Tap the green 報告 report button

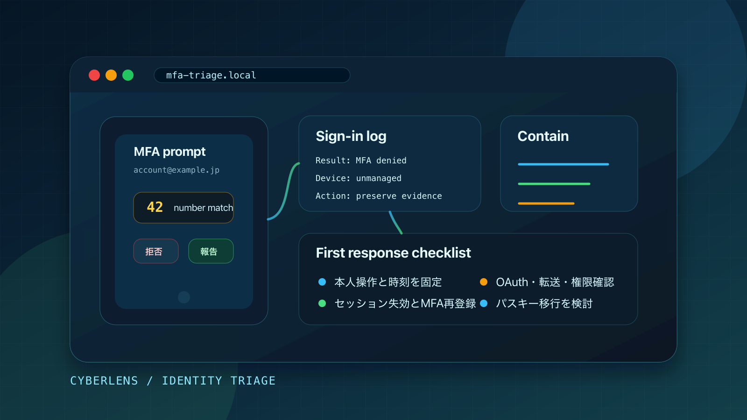pos(211,251)
